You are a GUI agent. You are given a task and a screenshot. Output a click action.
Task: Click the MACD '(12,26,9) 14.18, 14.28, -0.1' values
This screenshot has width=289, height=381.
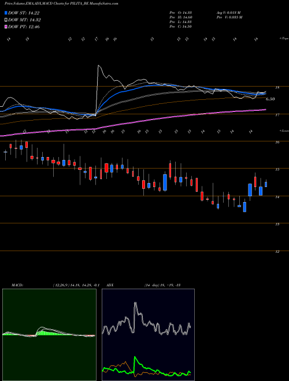pyautogui.click(x=76, y=285)
